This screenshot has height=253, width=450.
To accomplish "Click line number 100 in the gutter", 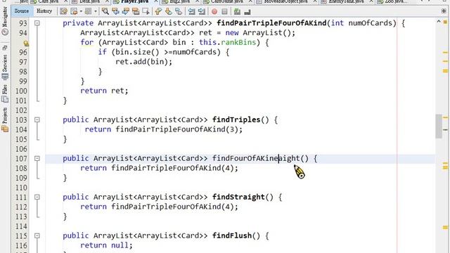I will (21, 91).
